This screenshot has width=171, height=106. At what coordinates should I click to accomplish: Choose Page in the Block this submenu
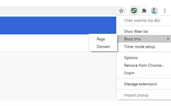point(101,39)
